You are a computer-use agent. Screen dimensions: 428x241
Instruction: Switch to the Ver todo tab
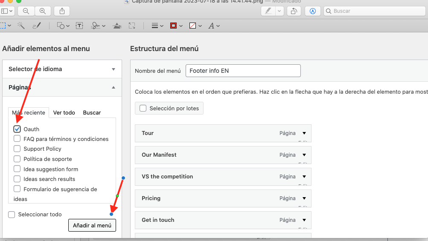64,113
